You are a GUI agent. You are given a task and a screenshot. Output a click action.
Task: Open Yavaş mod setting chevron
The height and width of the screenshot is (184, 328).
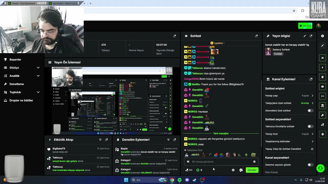click(312, 134)
